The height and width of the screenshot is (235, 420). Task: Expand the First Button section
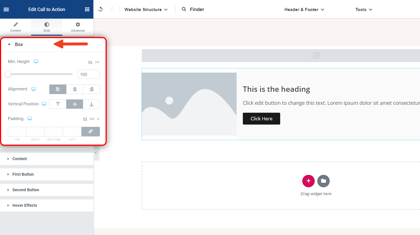click(47, 174)
